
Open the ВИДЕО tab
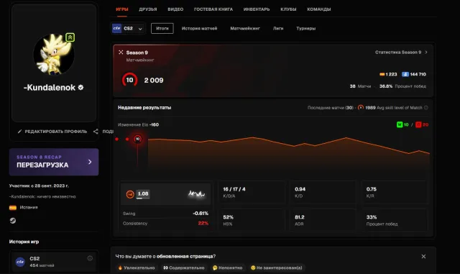175,9
